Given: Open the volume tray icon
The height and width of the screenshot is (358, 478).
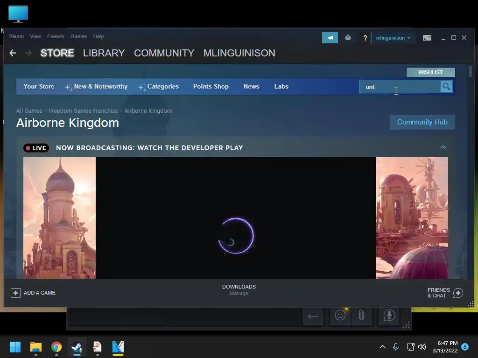Looking at the screenshot, I should click(422, 347).
